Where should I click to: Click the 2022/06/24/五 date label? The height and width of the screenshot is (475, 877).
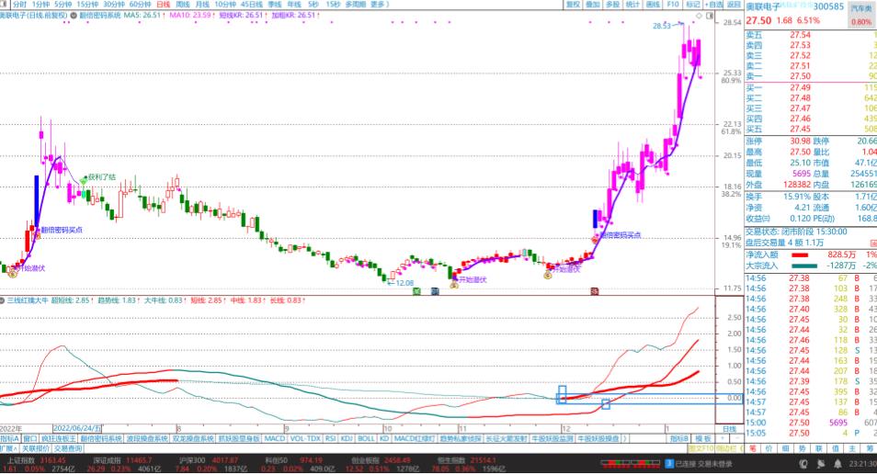(x=77, y=429)
